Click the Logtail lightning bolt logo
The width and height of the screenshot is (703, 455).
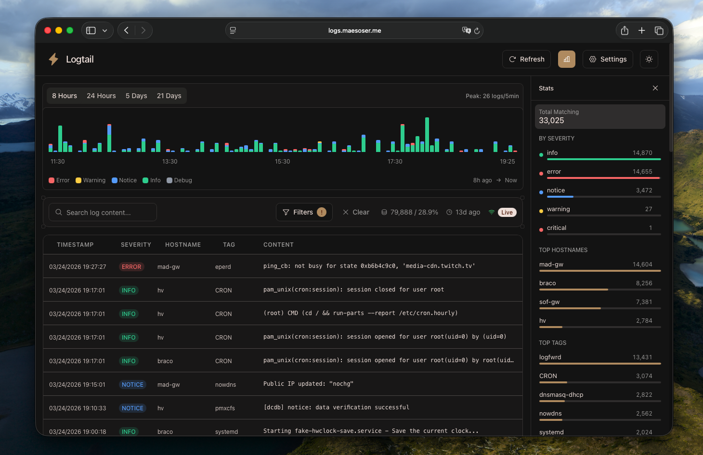[x=53, y=59]
